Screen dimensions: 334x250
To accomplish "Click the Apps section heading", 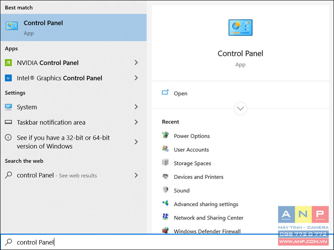I will tap(11, 49).
